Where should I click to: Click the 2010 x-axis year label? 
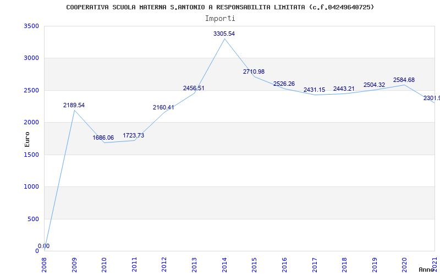(x=104, y=265)
